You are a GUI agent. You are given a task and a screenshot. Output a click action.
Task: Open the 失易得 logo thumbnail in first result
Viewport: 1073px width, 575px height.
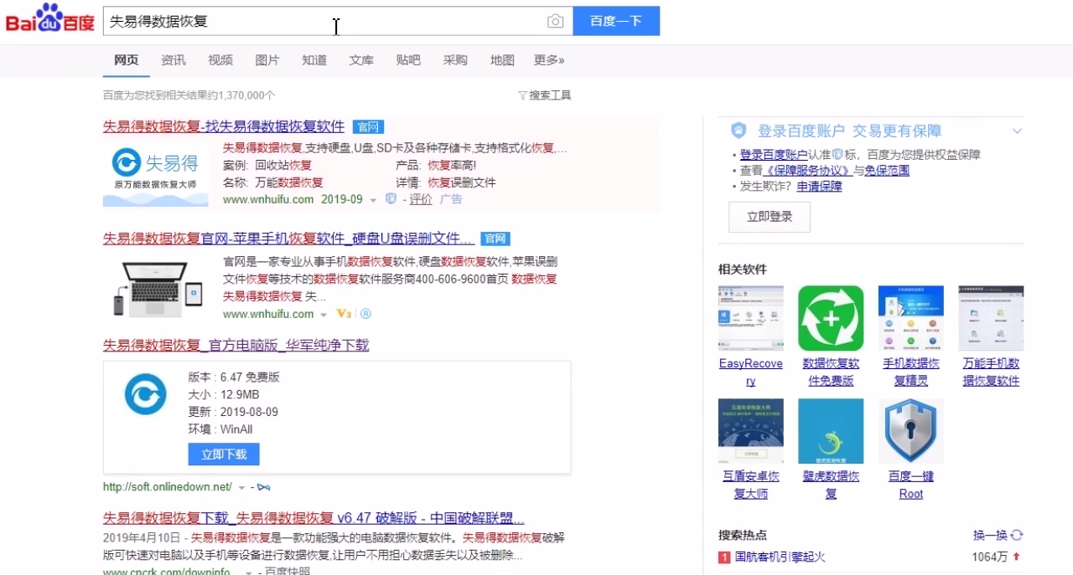click(x=156, y=175)
